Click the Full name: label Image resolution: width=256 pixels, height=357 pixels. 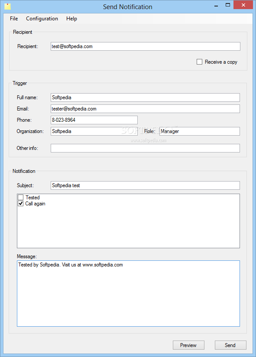[27, 97]
